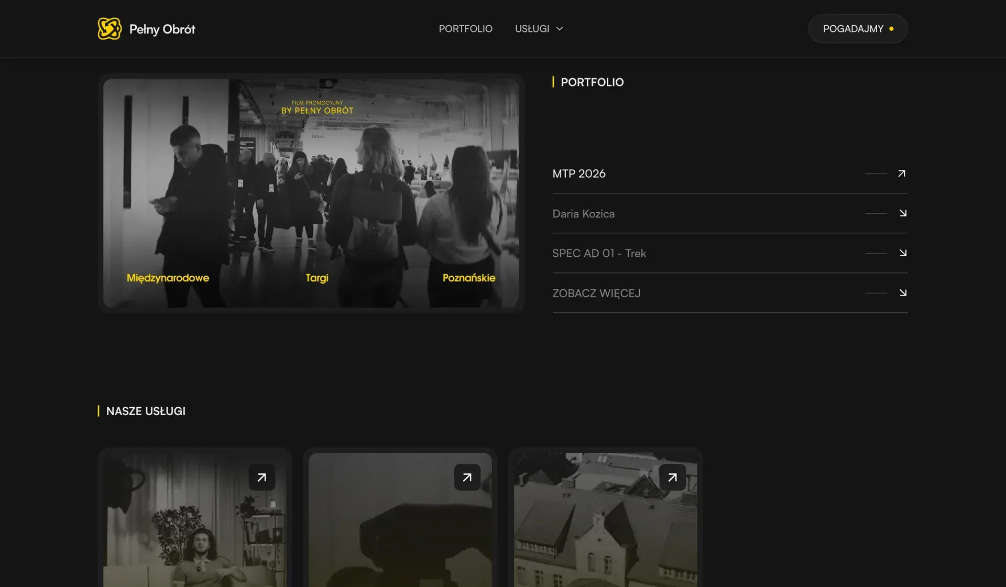Click the NASZE USŁUGI section heading

146,411
